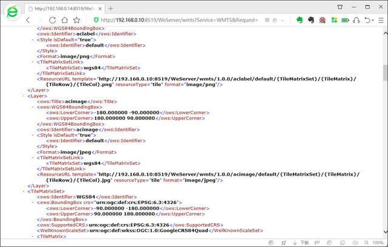Viewport: 388px width, 247px height.
Task: Go back to previous page
Action: (x=28, y=20)
